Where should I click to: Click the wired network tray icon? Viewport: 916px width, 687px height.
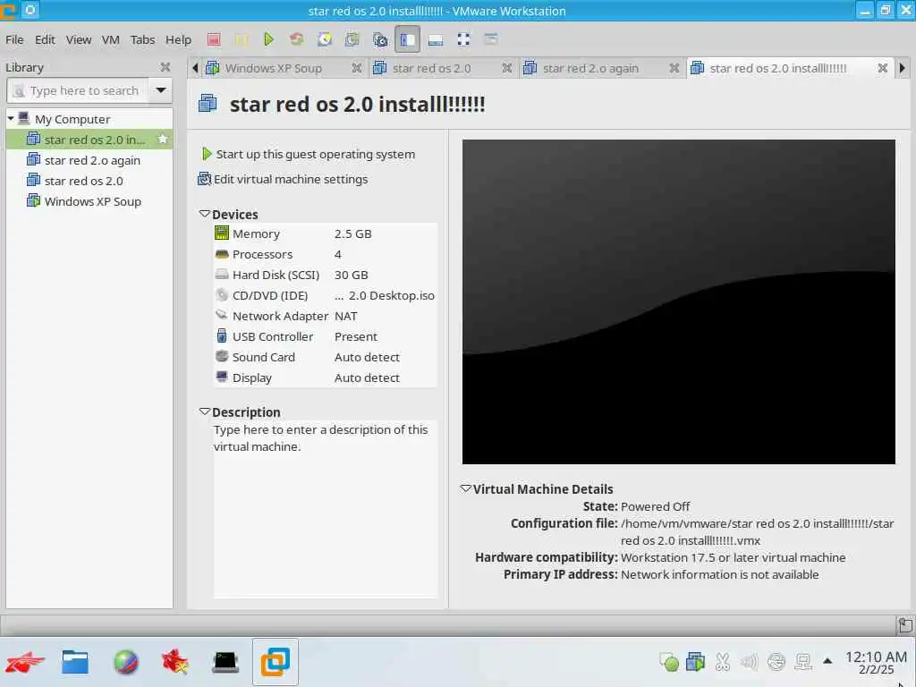pyautogui.click(x=803, y=662)
